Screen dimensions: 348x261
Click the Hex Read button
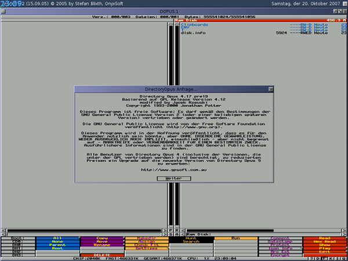[325, 241]
